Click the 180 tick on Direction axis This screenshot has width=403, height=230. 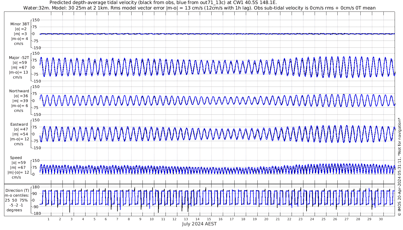[36, 187]
